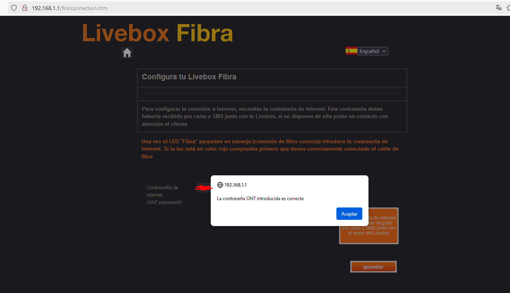The image size is (510, 293).
Task: Click the shield tracking protection icon
Action: (x=14, y=8)
